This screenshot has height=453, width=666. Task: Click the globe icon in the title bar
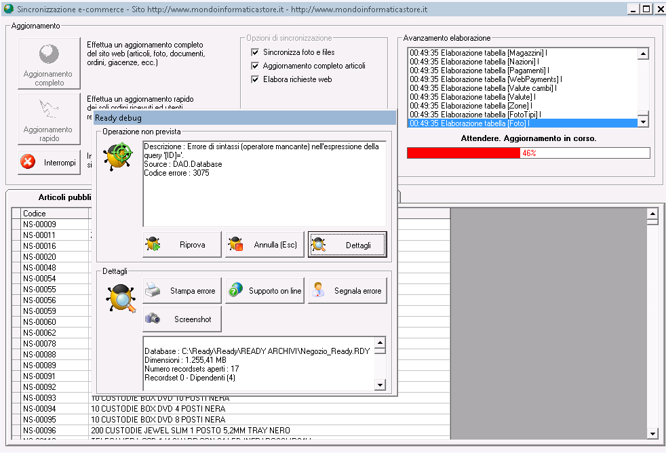click(8, 9)
